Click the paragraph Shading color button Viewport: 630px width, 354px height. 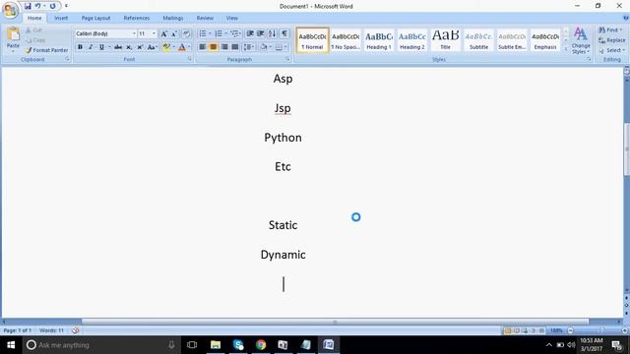(x=263, y=47)
